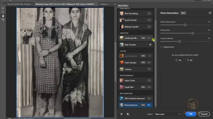Enable the Makeup Transfer toggle
Image resolution: width=213 pixels, height=119 pixels.
(x=149, y=26)
